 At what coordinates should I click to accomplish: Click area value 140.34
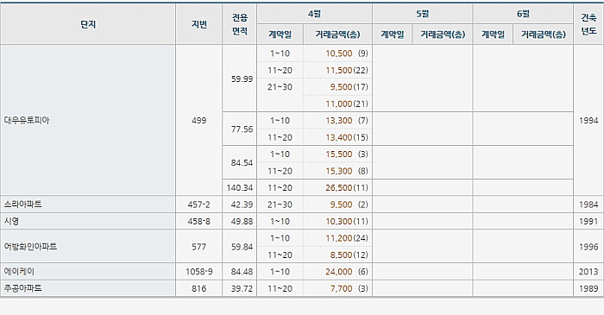coord(240,188)
